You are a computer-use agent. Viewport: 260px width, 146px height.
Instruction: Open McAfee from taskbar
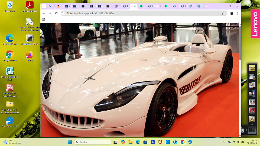160,142
